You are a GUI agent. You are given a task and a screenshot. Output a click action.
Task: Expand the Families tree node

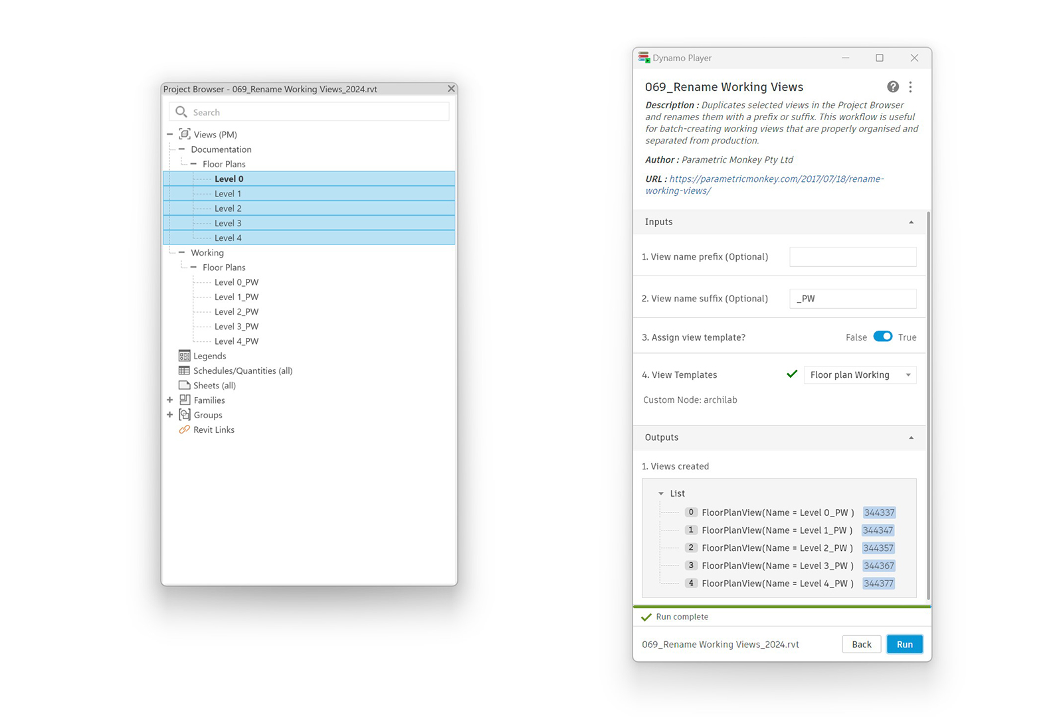[x=170, y=400]
